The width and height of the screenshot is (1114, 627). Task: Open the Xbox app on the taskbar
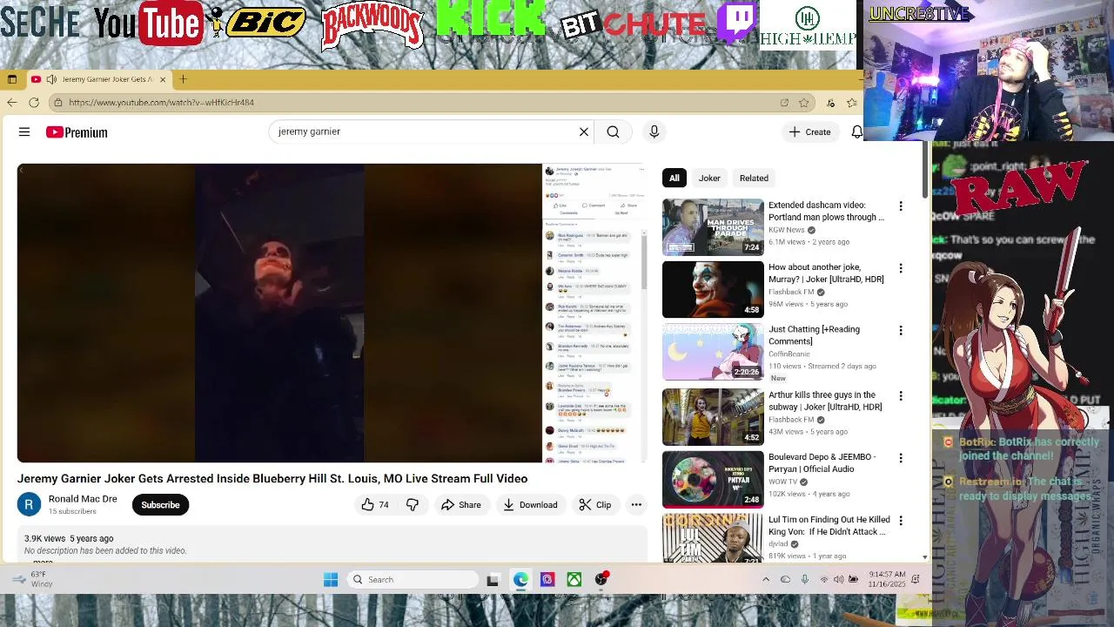574,580
